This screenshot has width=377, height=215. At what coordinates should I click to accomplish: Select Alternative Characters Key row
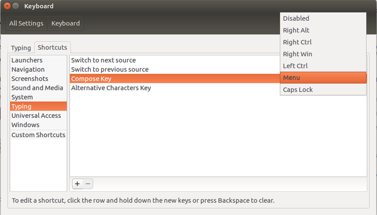point(175,88)
